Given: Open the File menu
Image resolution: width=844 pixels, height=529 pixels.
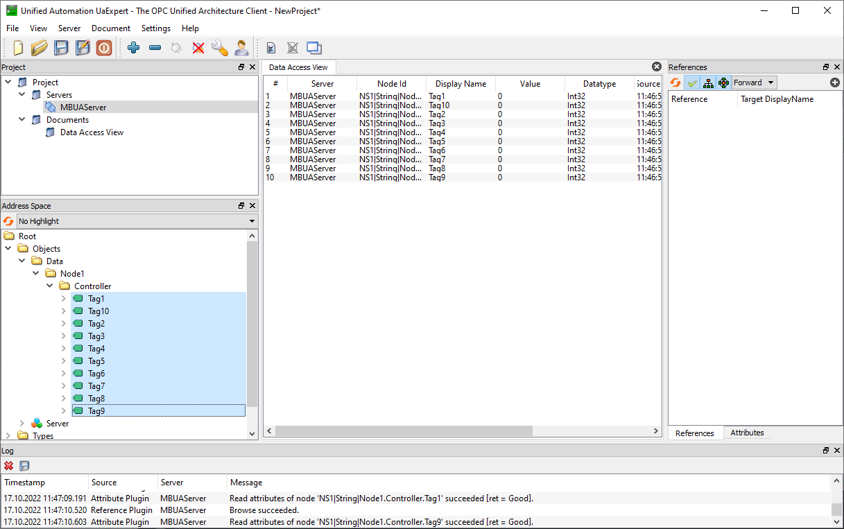Looking at the screenshot, I should point(12,28).
